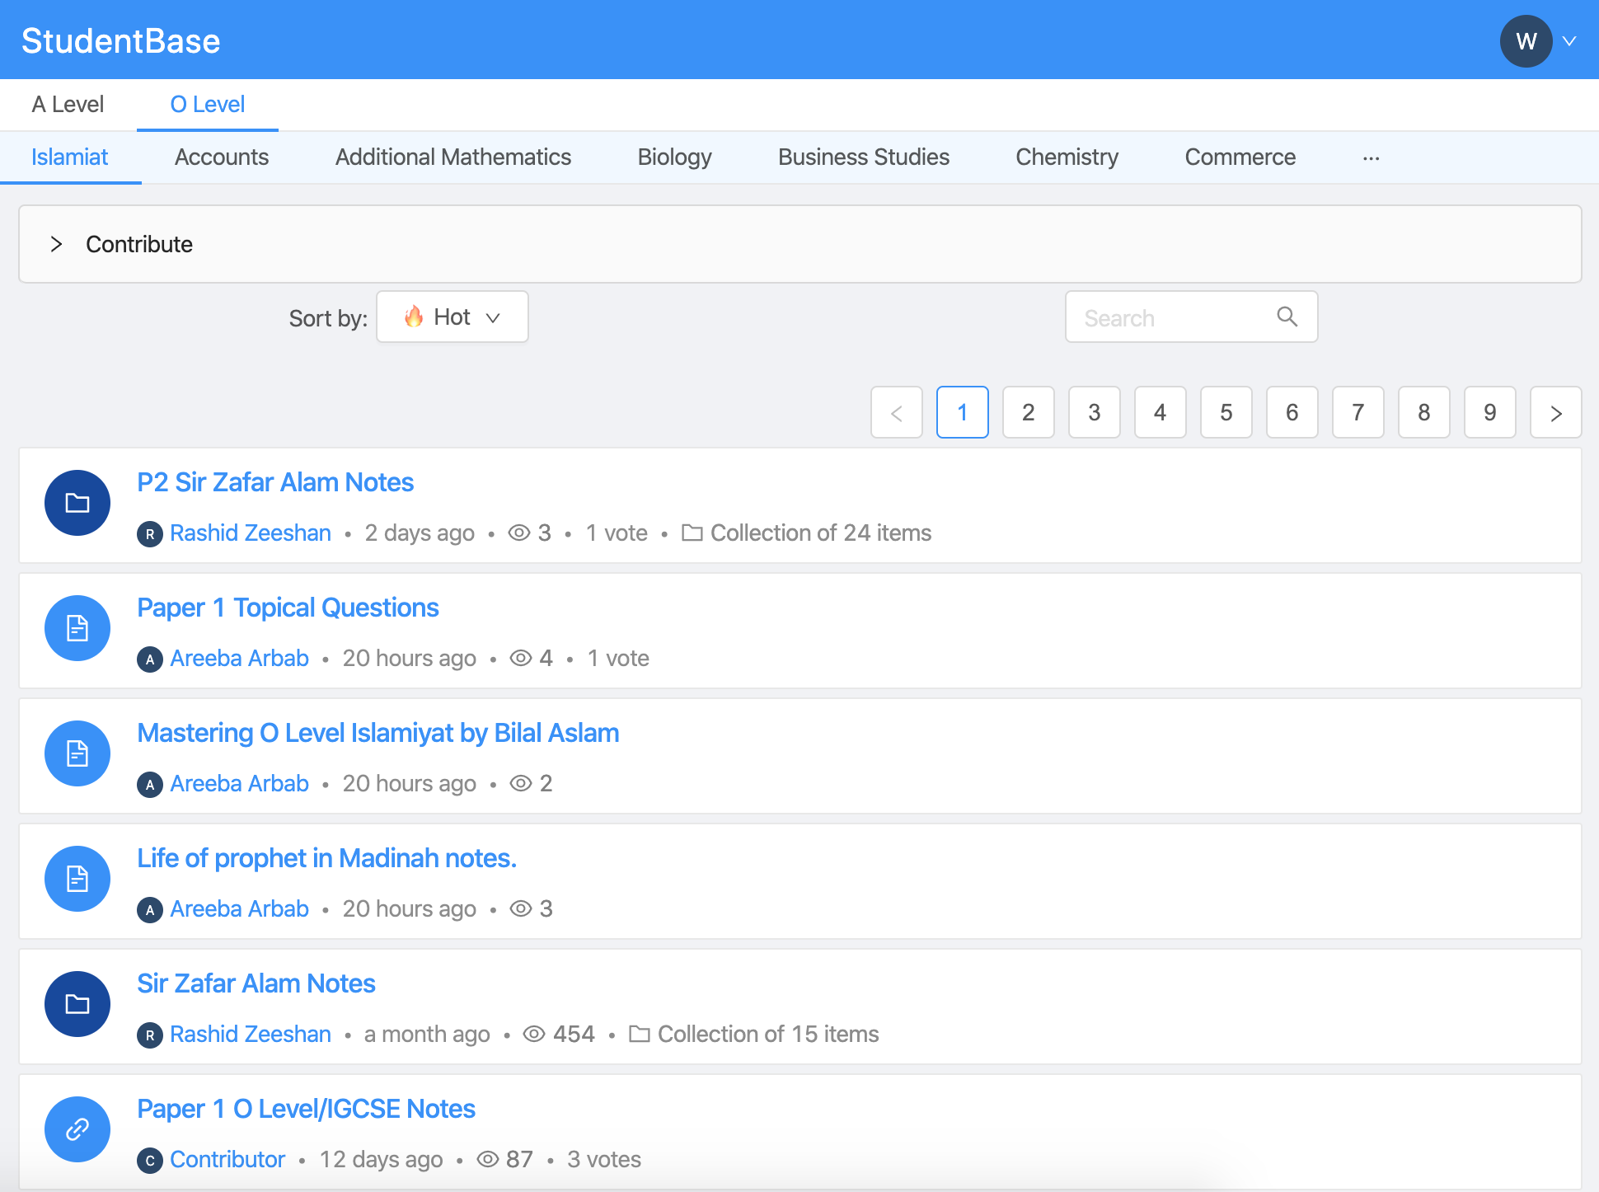Go to the next results page arrow
Viewport: 1599px width, 1192px height.
[x=1555, y=412]
